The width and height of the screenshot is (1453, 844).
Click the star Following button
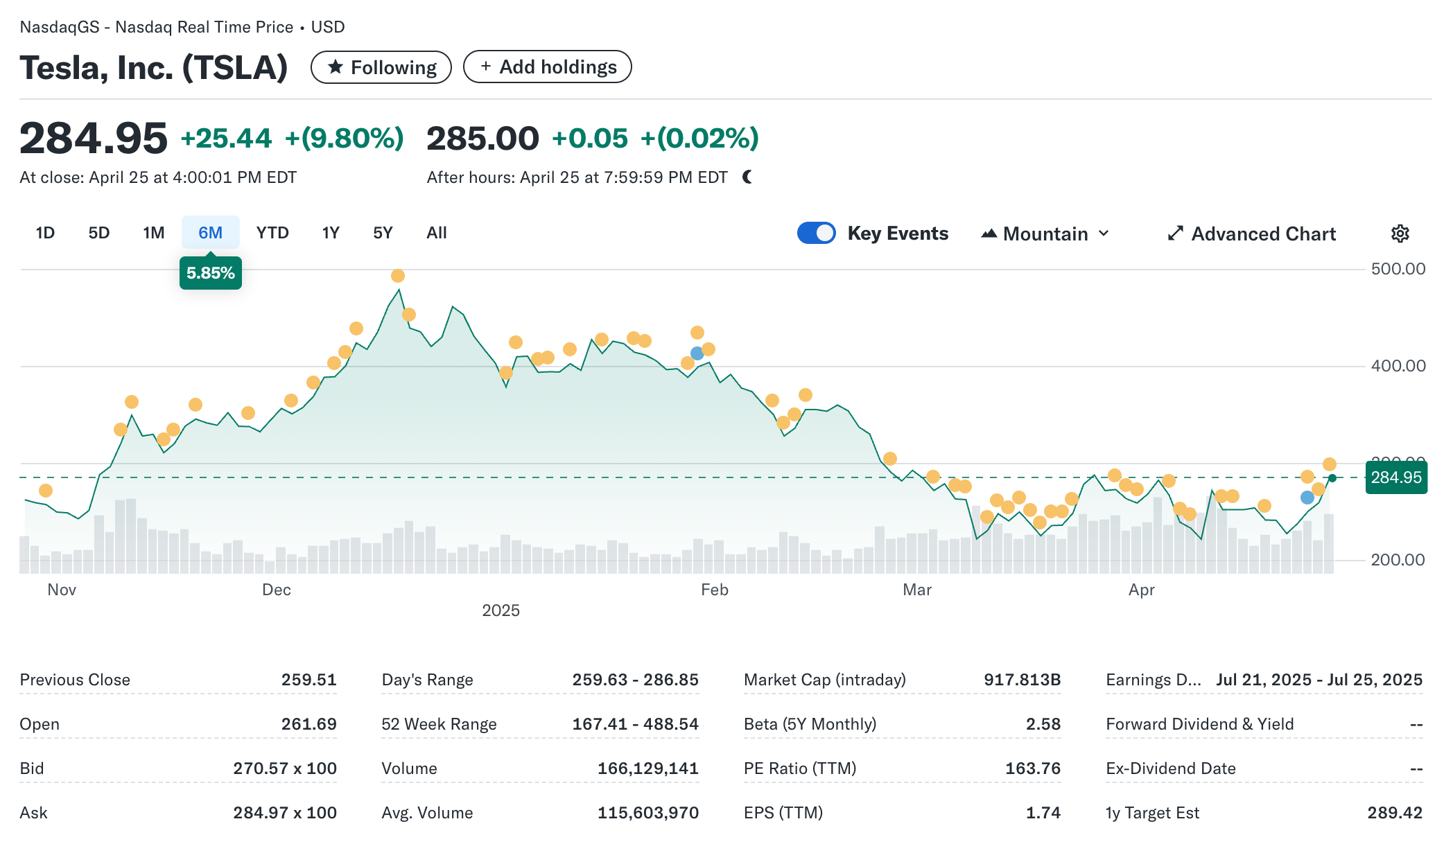(x=381, y=67)
